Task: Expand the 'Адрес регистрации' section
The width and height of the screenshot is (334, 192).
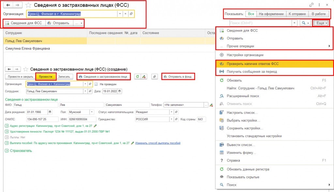Action: tap(7, 126)
